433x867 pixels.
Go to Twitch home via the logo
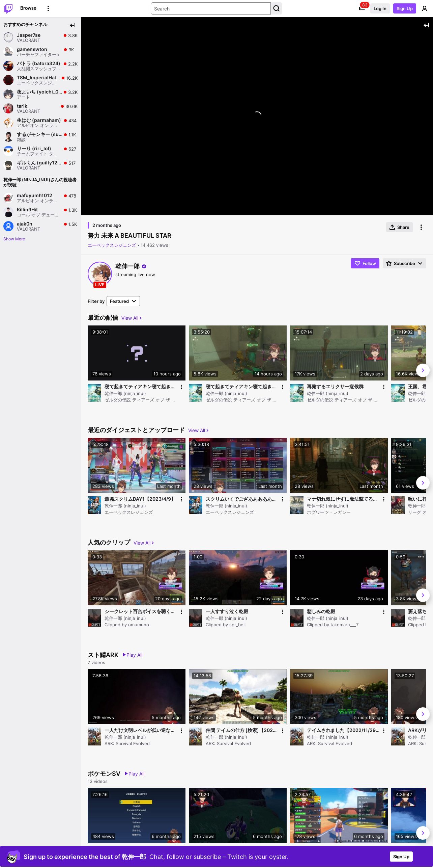pos(8,8)
